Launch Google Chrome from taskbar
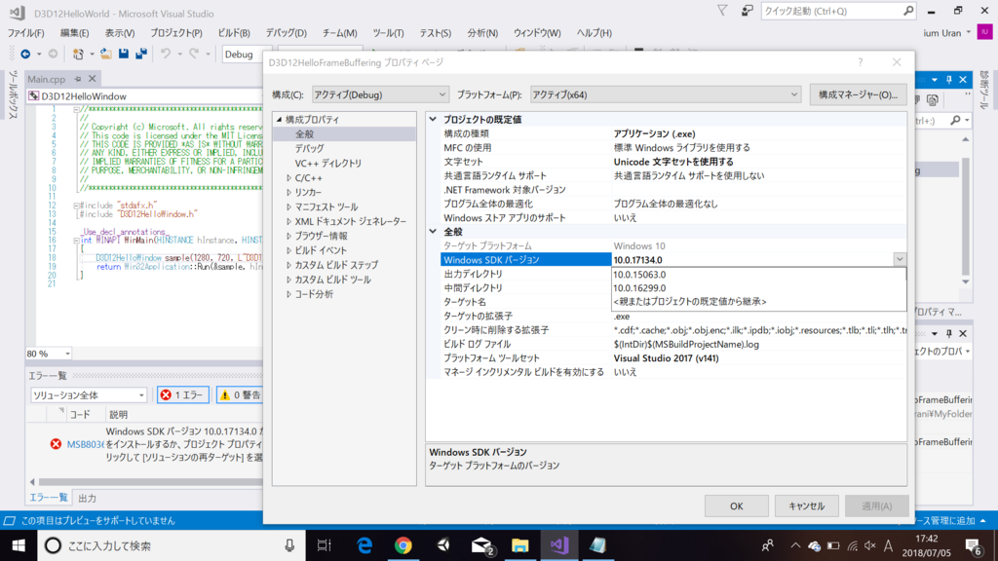998x561 pixels. (403, 545)
